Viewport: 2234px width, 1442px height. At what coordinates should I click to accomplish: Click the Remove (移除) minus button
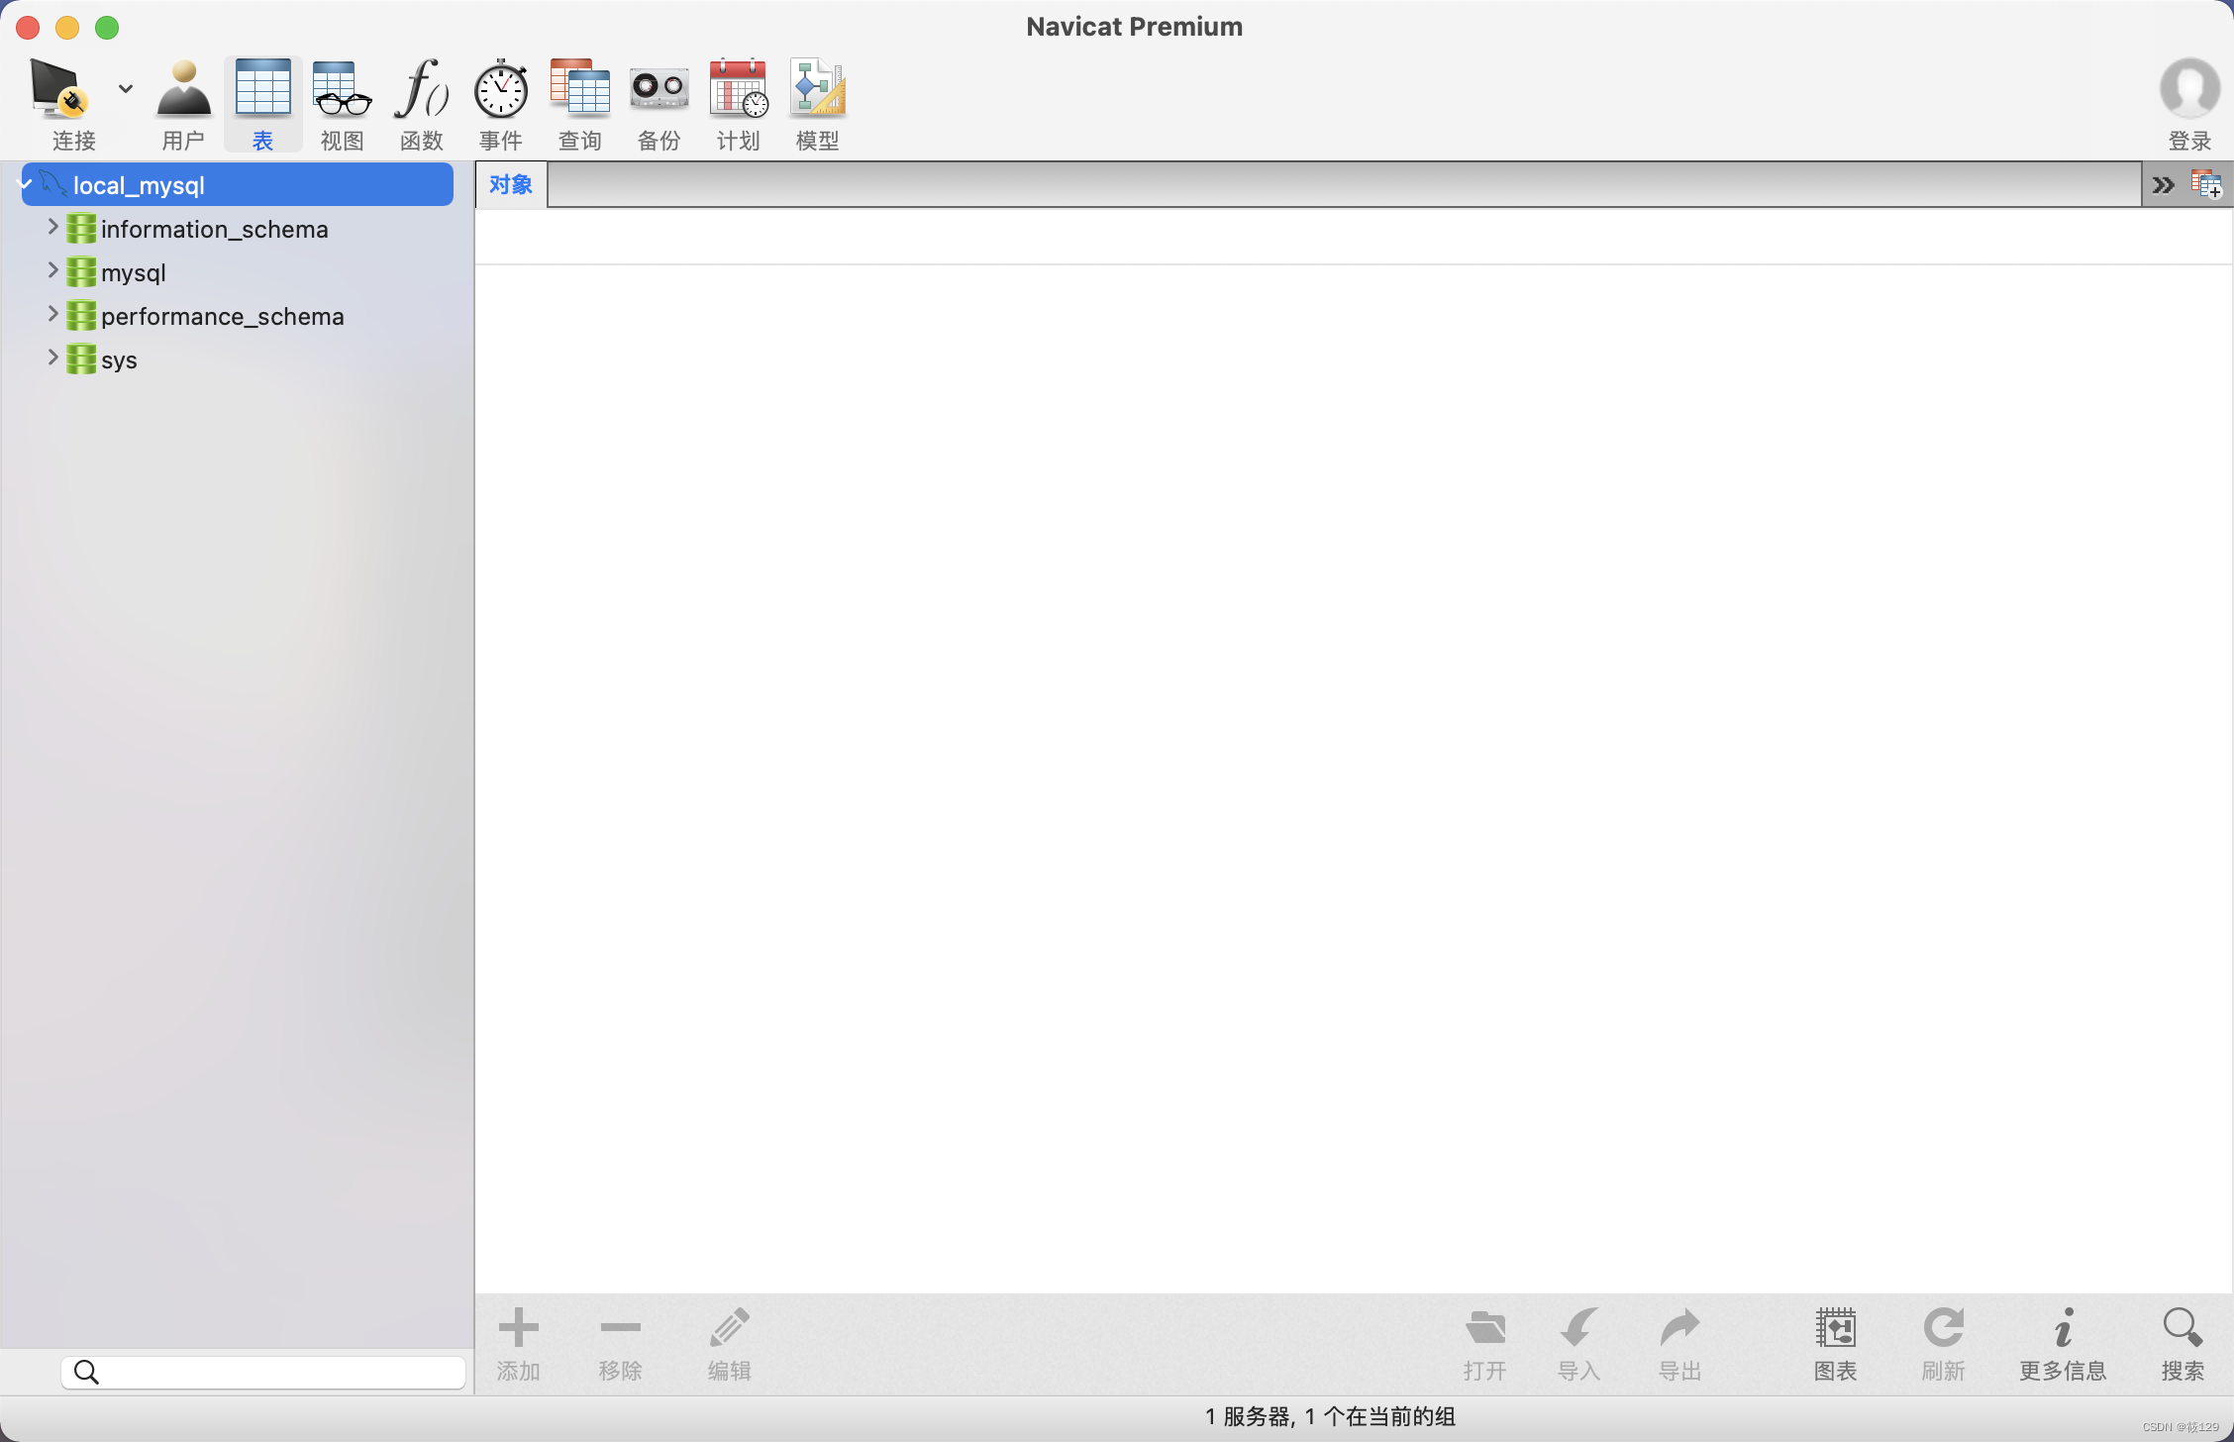pyautogui.click(x=621, y=1344)
